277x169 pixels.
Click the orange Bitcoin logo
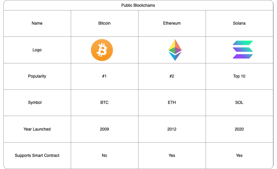[102, 50]
